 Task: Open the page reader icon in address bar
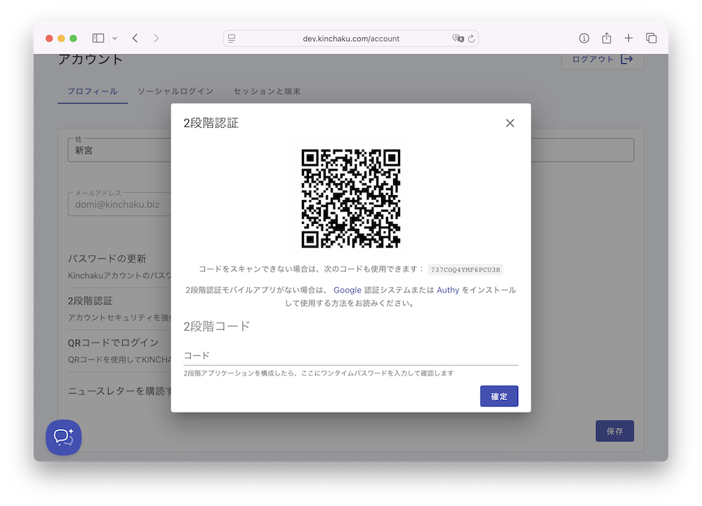[232, 39]
